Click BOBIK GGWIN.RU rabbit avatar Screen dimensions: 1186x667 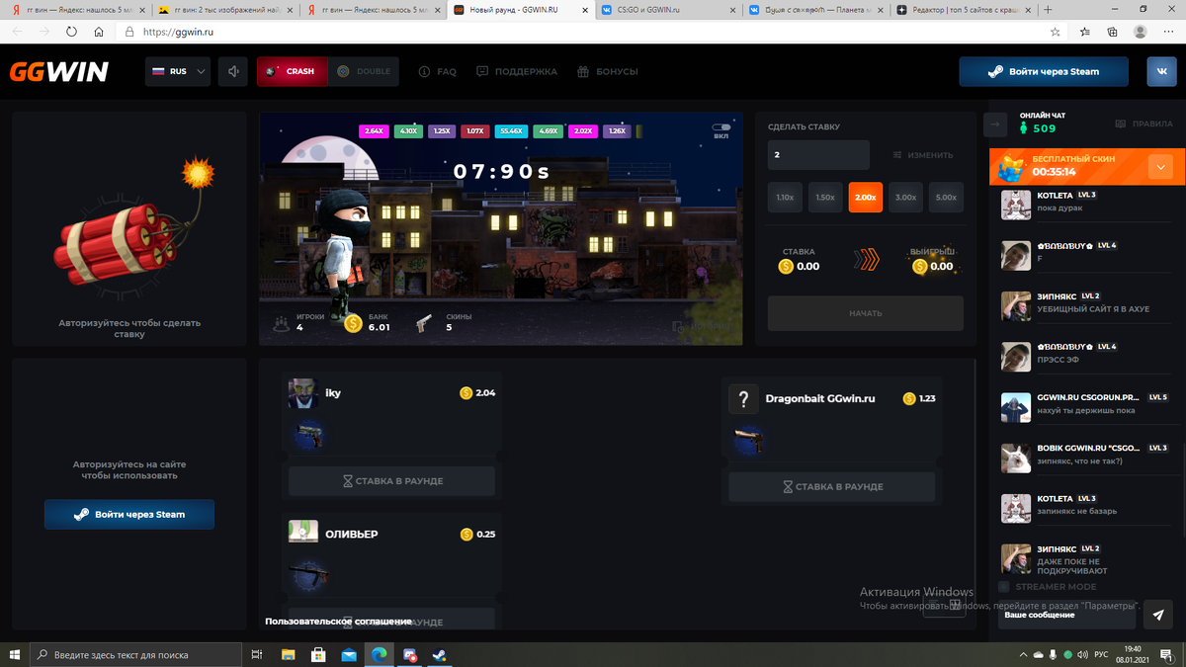point(1016,458)
